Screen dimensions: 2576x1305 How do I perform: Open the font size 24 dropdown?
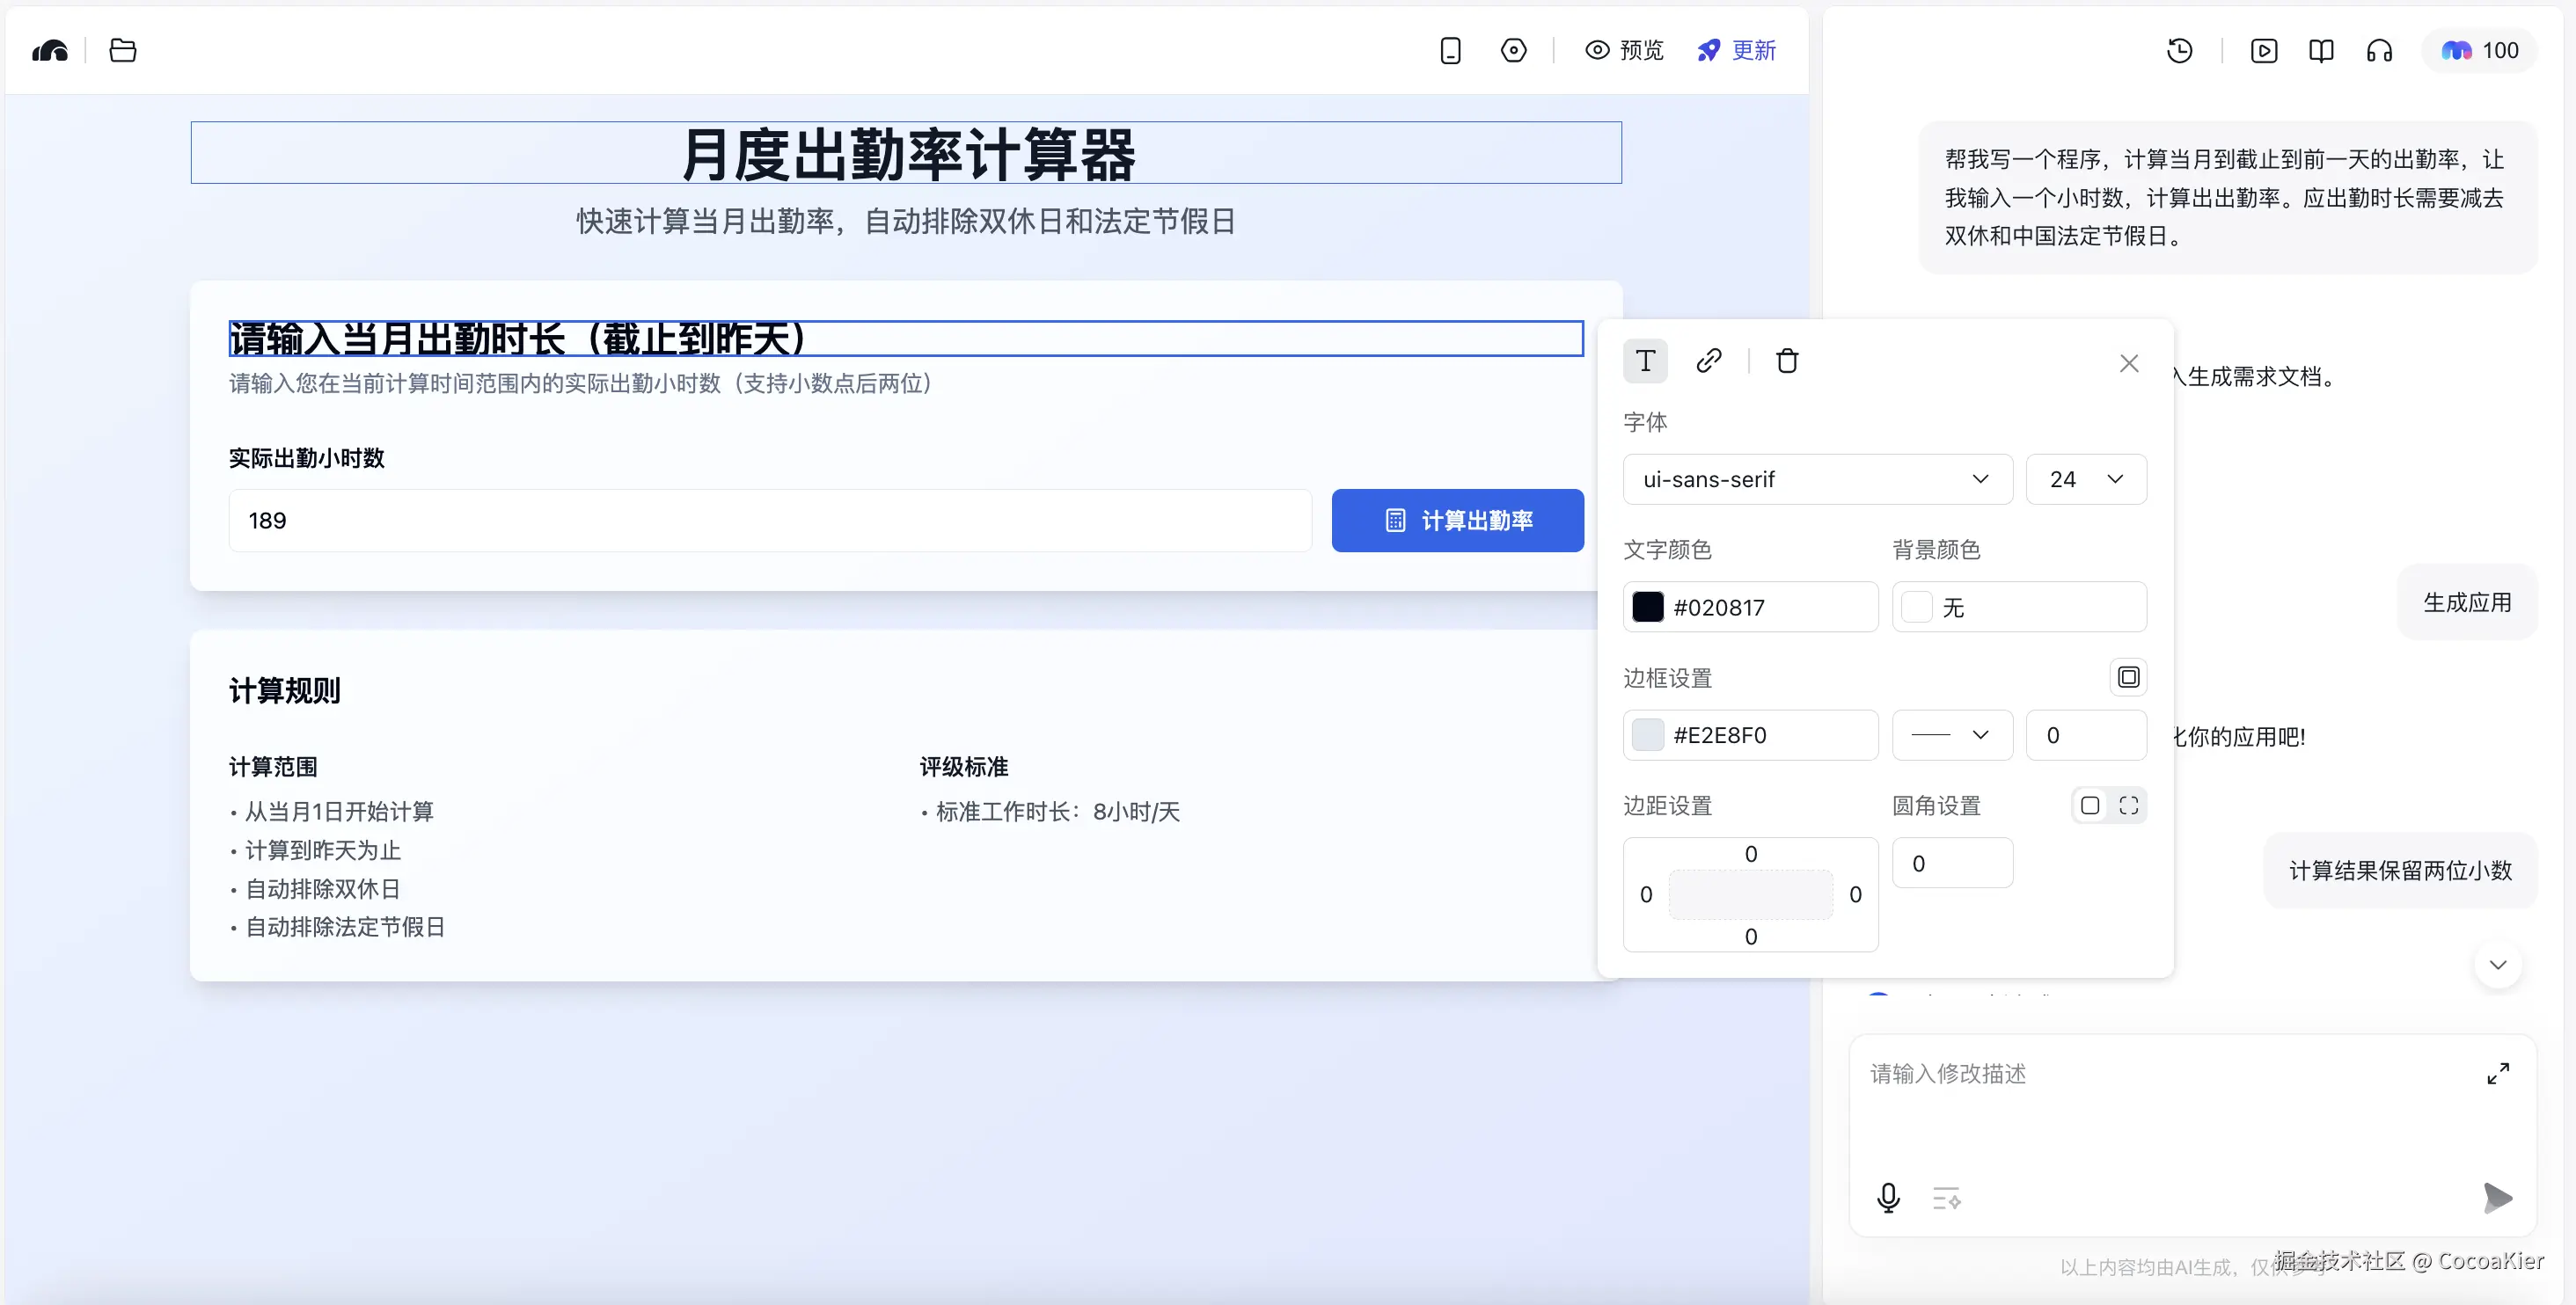coord(2086,478)
